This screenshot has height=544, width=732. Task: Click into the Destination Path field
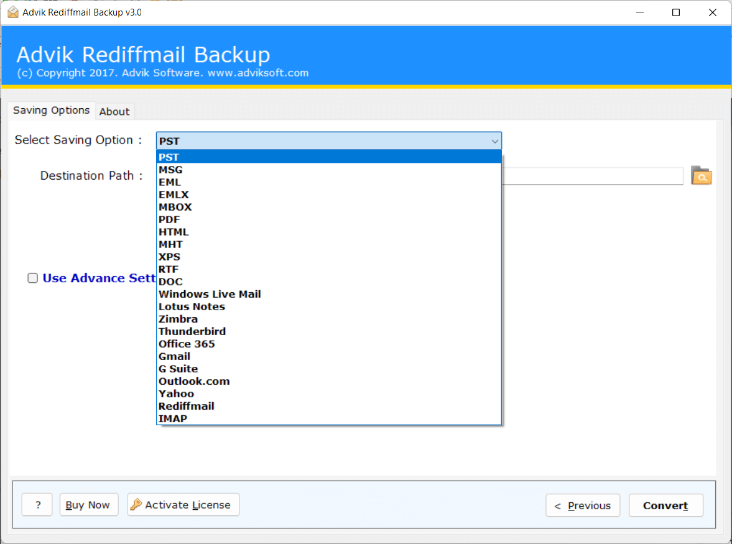coord(592,177)
